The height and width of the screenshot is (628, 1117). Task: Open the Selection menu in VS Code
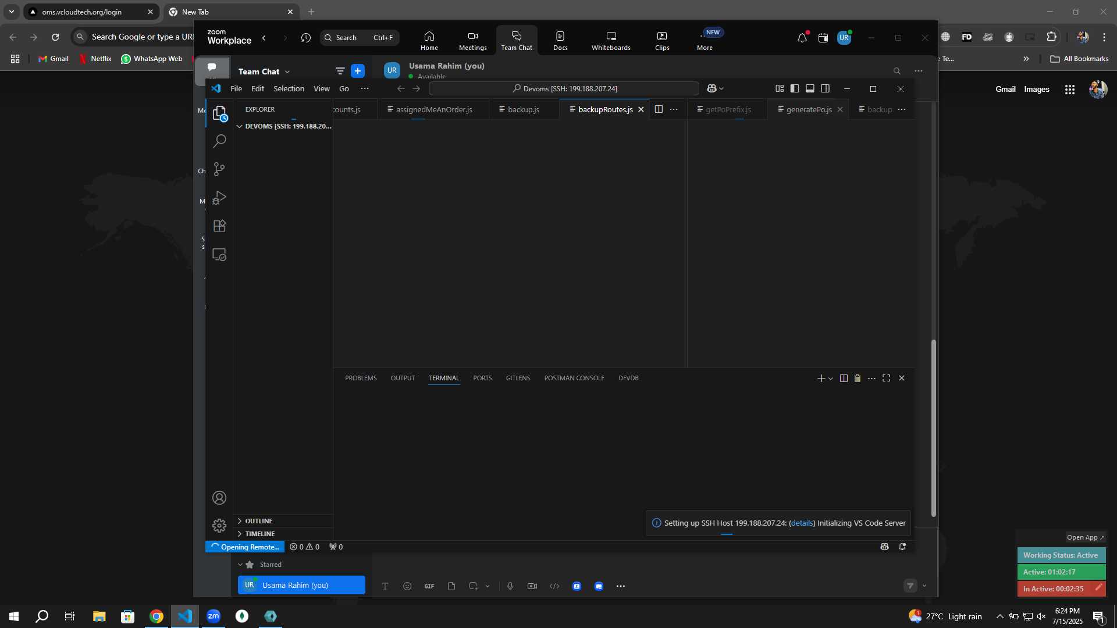(x=289, y=88)
